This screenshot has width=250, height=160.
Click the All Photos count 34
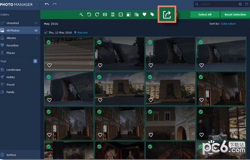(x=36, y=30)
